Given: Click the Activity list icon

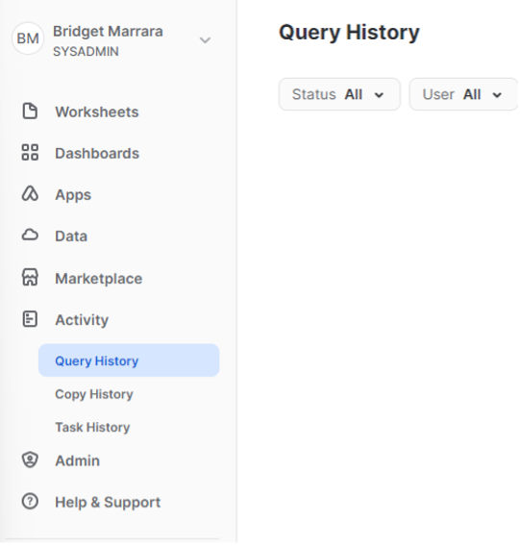Looking at the screenshot, I should coord(30,319).
